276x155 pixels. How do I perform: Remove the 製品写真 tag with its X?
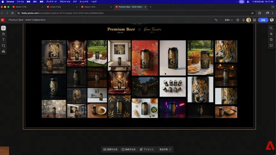tap(170, 149)
